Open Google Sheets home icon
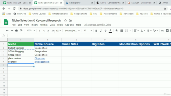Screen dimensions: 171x96 point(6,22)
